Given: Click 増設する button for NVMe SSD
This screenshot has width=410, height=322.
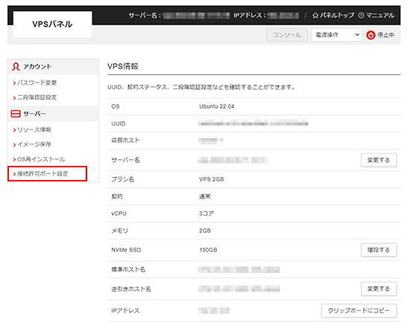Looking at the screenshot, I should [379, 250].
